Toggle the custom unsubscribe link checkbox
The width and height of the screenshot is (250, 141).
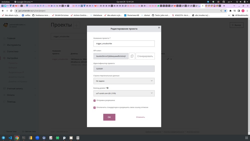pos(94,107)
